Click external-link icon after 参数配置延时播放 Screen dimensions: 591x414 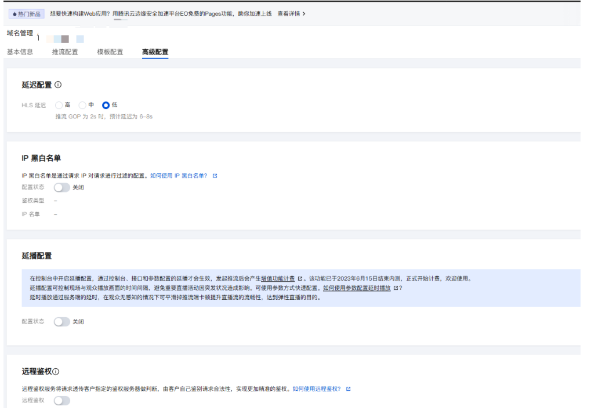[x=396, y=288]
